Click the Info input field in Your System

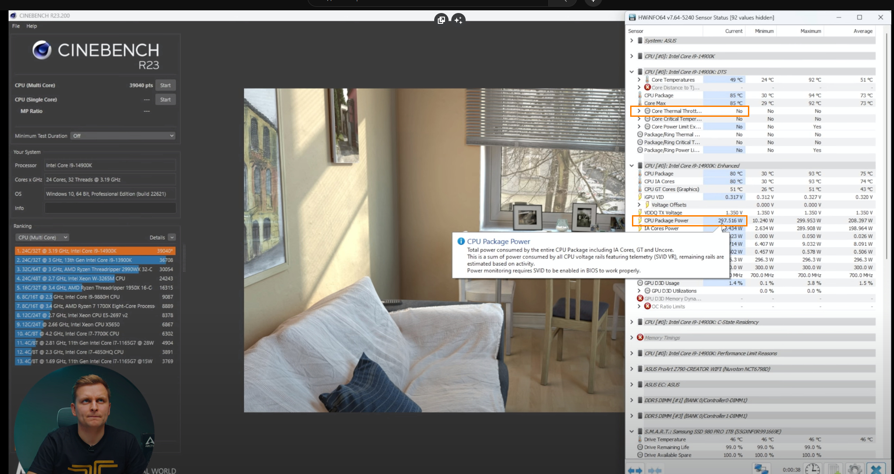pyautogui.click(x=110, y=208)
